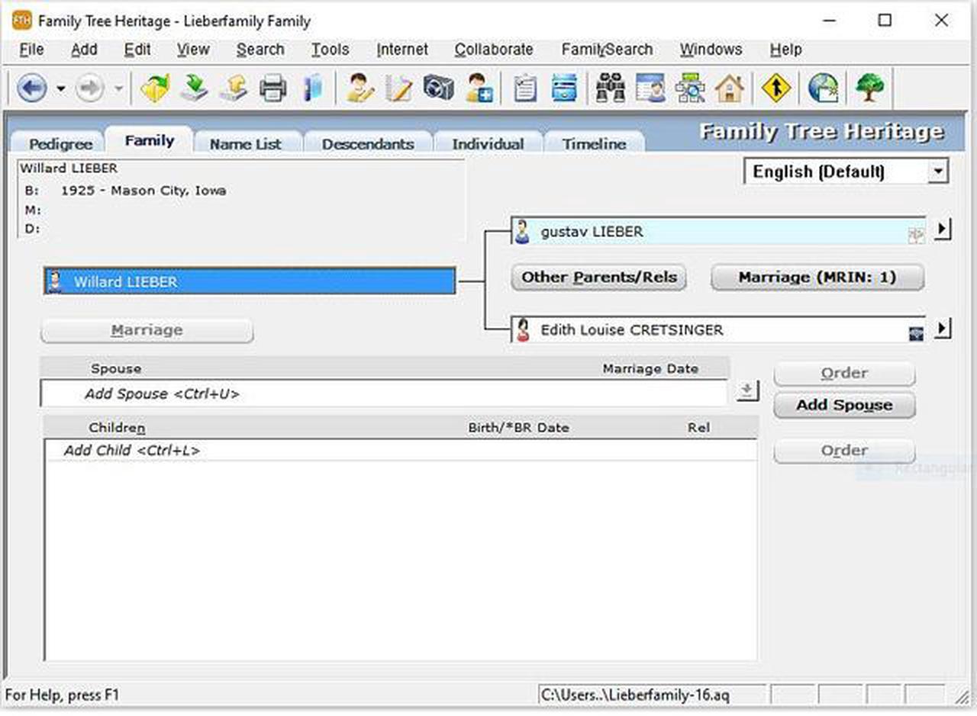Click the green tree toolbar icon

tap(869, 88)
